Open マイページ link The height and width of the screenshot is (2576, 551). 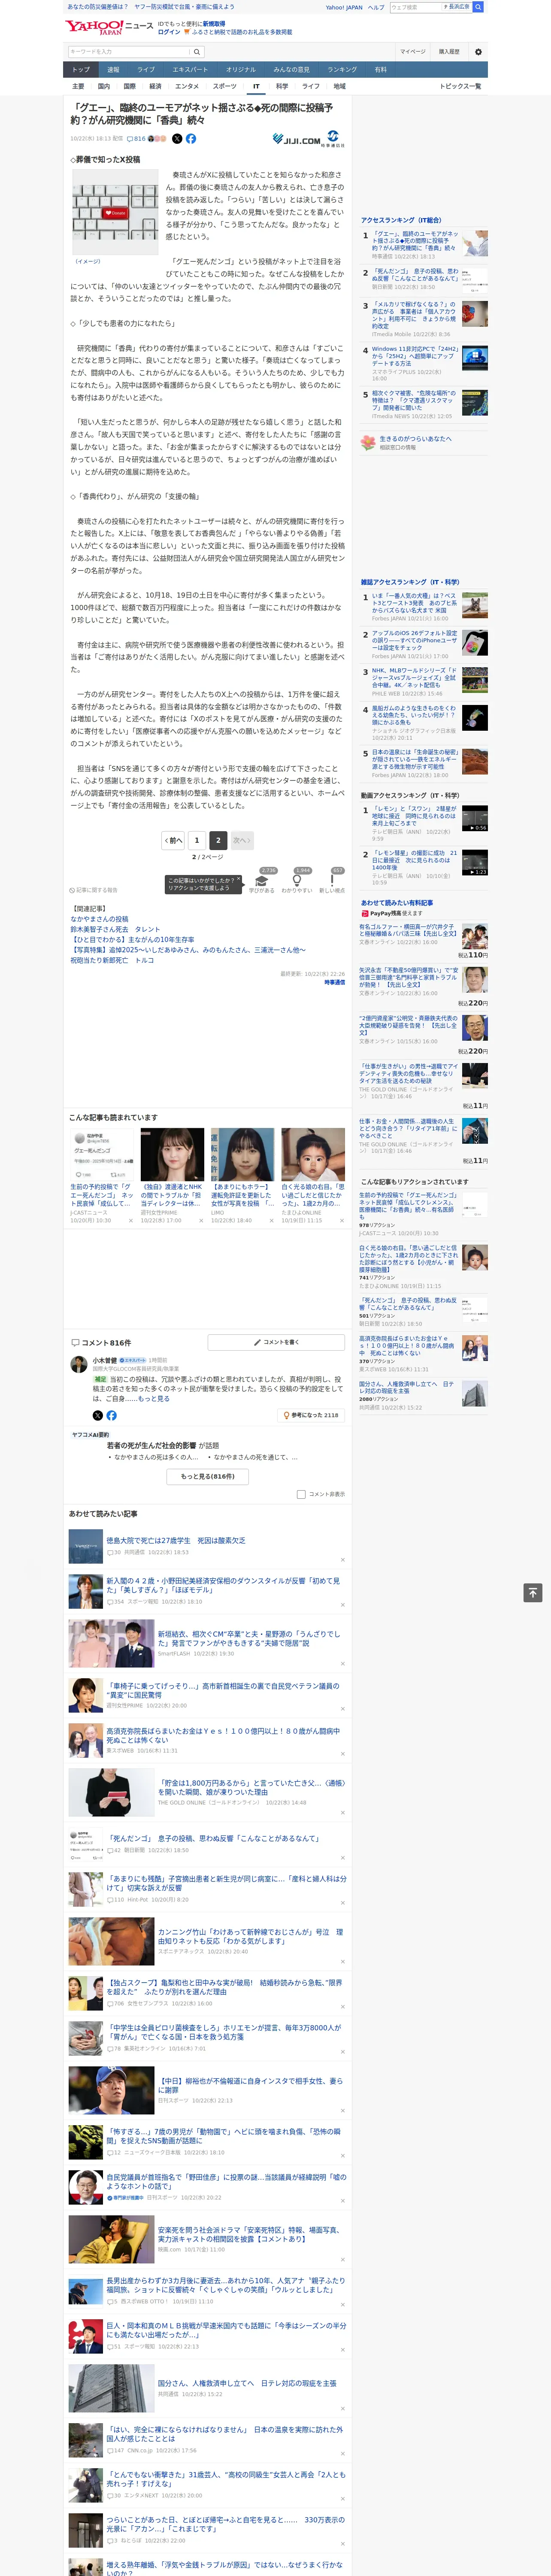tap(412, 51)
